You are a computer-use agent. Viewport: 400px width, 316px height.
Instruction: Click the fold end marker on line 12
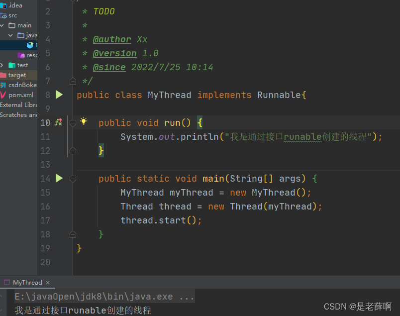tap(73, 151)
